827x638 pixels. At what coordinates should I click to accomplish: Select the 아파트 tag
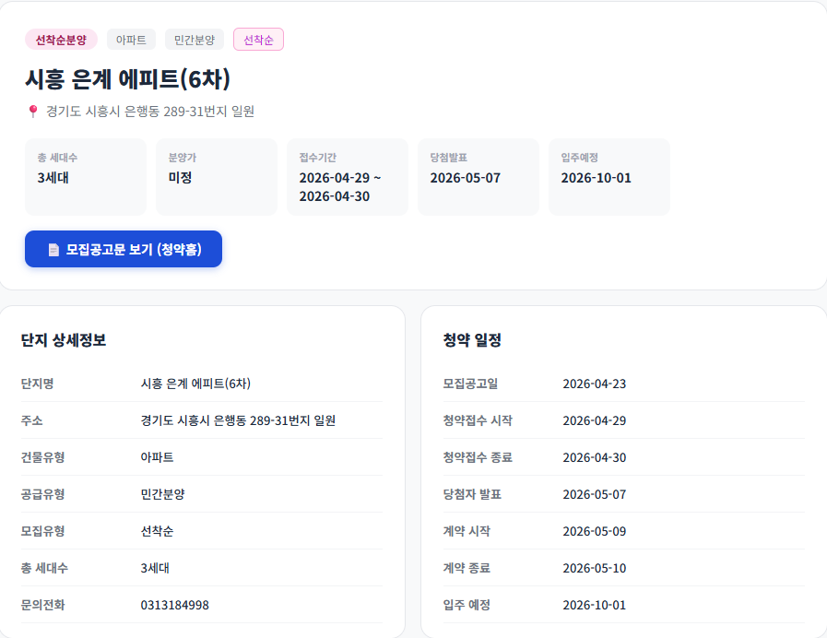tap(130, 40)
